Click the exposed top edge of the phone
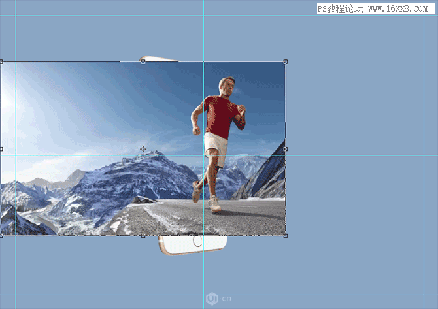 pyautogui.click(x=160, y=59)
